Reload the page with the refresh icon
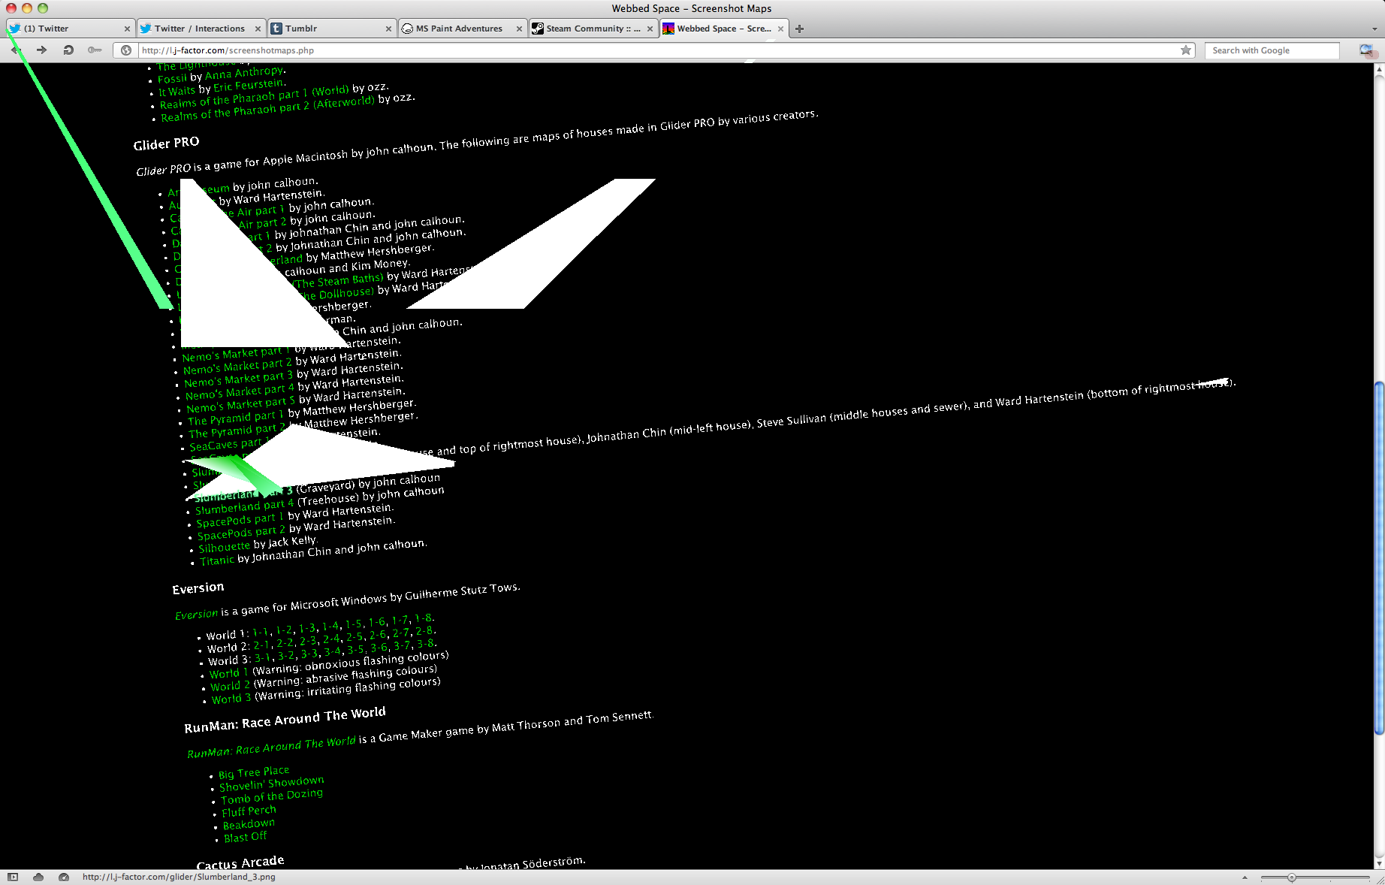 [68, 50]
